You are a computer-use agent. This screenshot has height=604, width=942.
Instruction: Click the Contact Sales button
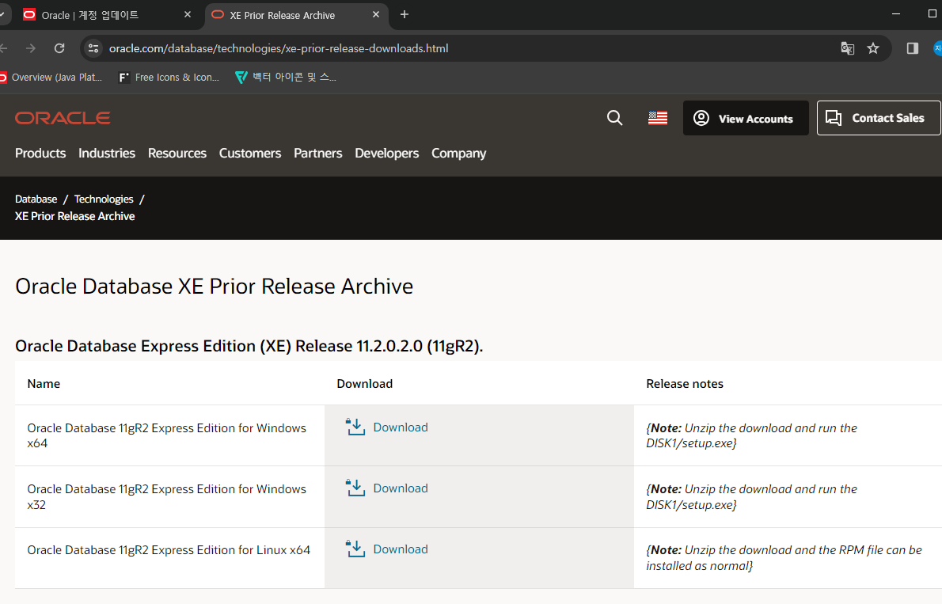click(879, 118)
